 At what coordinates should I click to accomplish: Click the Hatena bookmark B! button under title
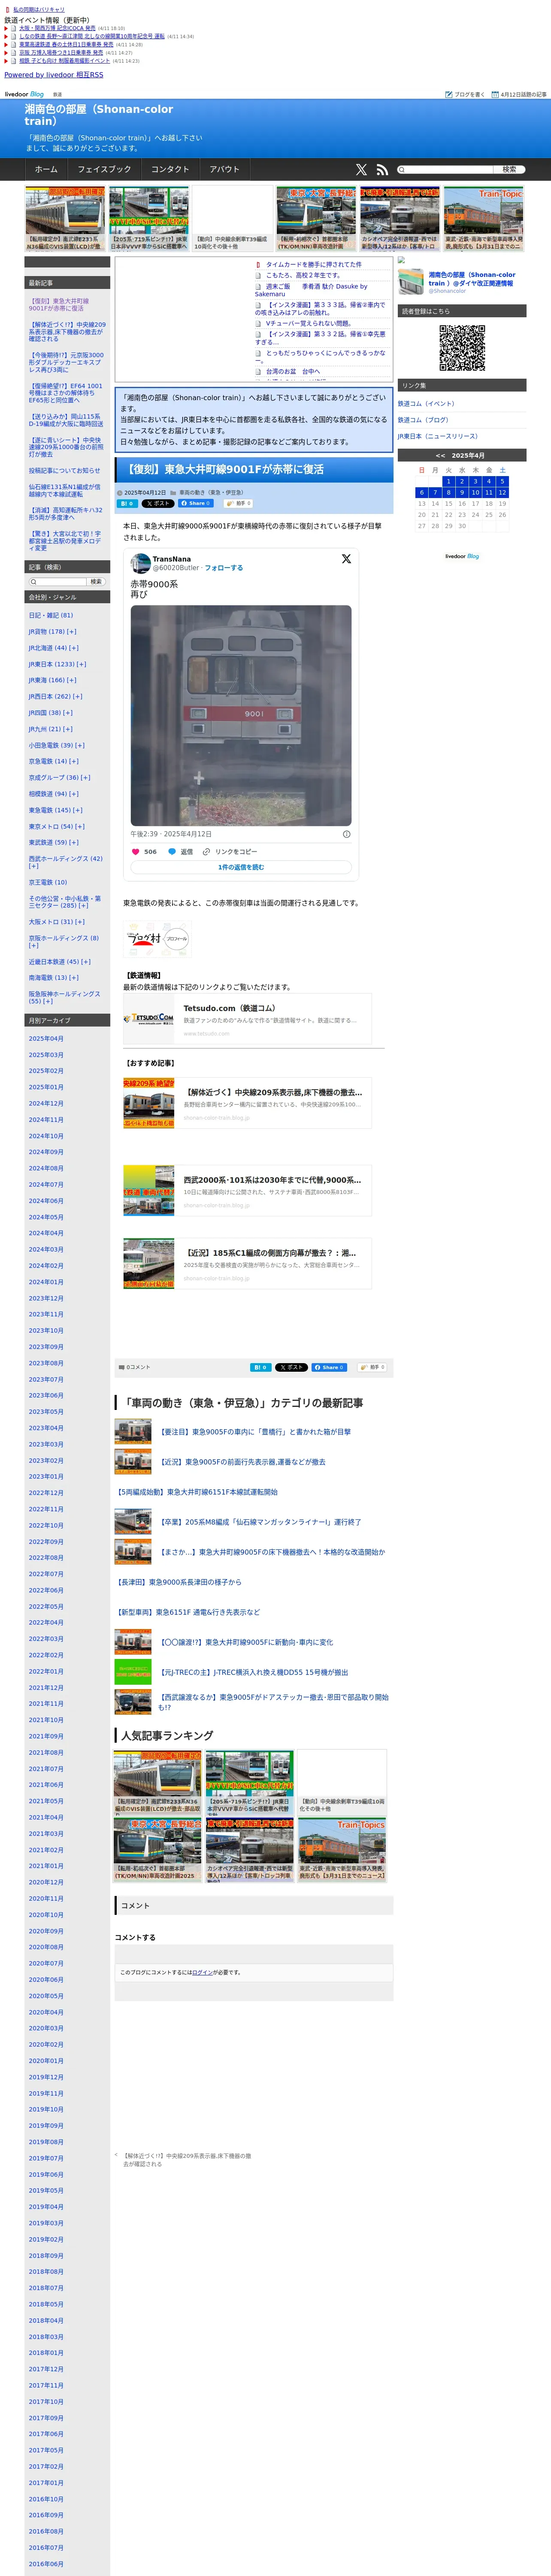[128, 504]
